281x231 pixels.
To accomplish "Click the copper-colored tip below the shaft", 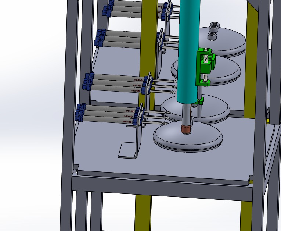I will tap(187, 129).
